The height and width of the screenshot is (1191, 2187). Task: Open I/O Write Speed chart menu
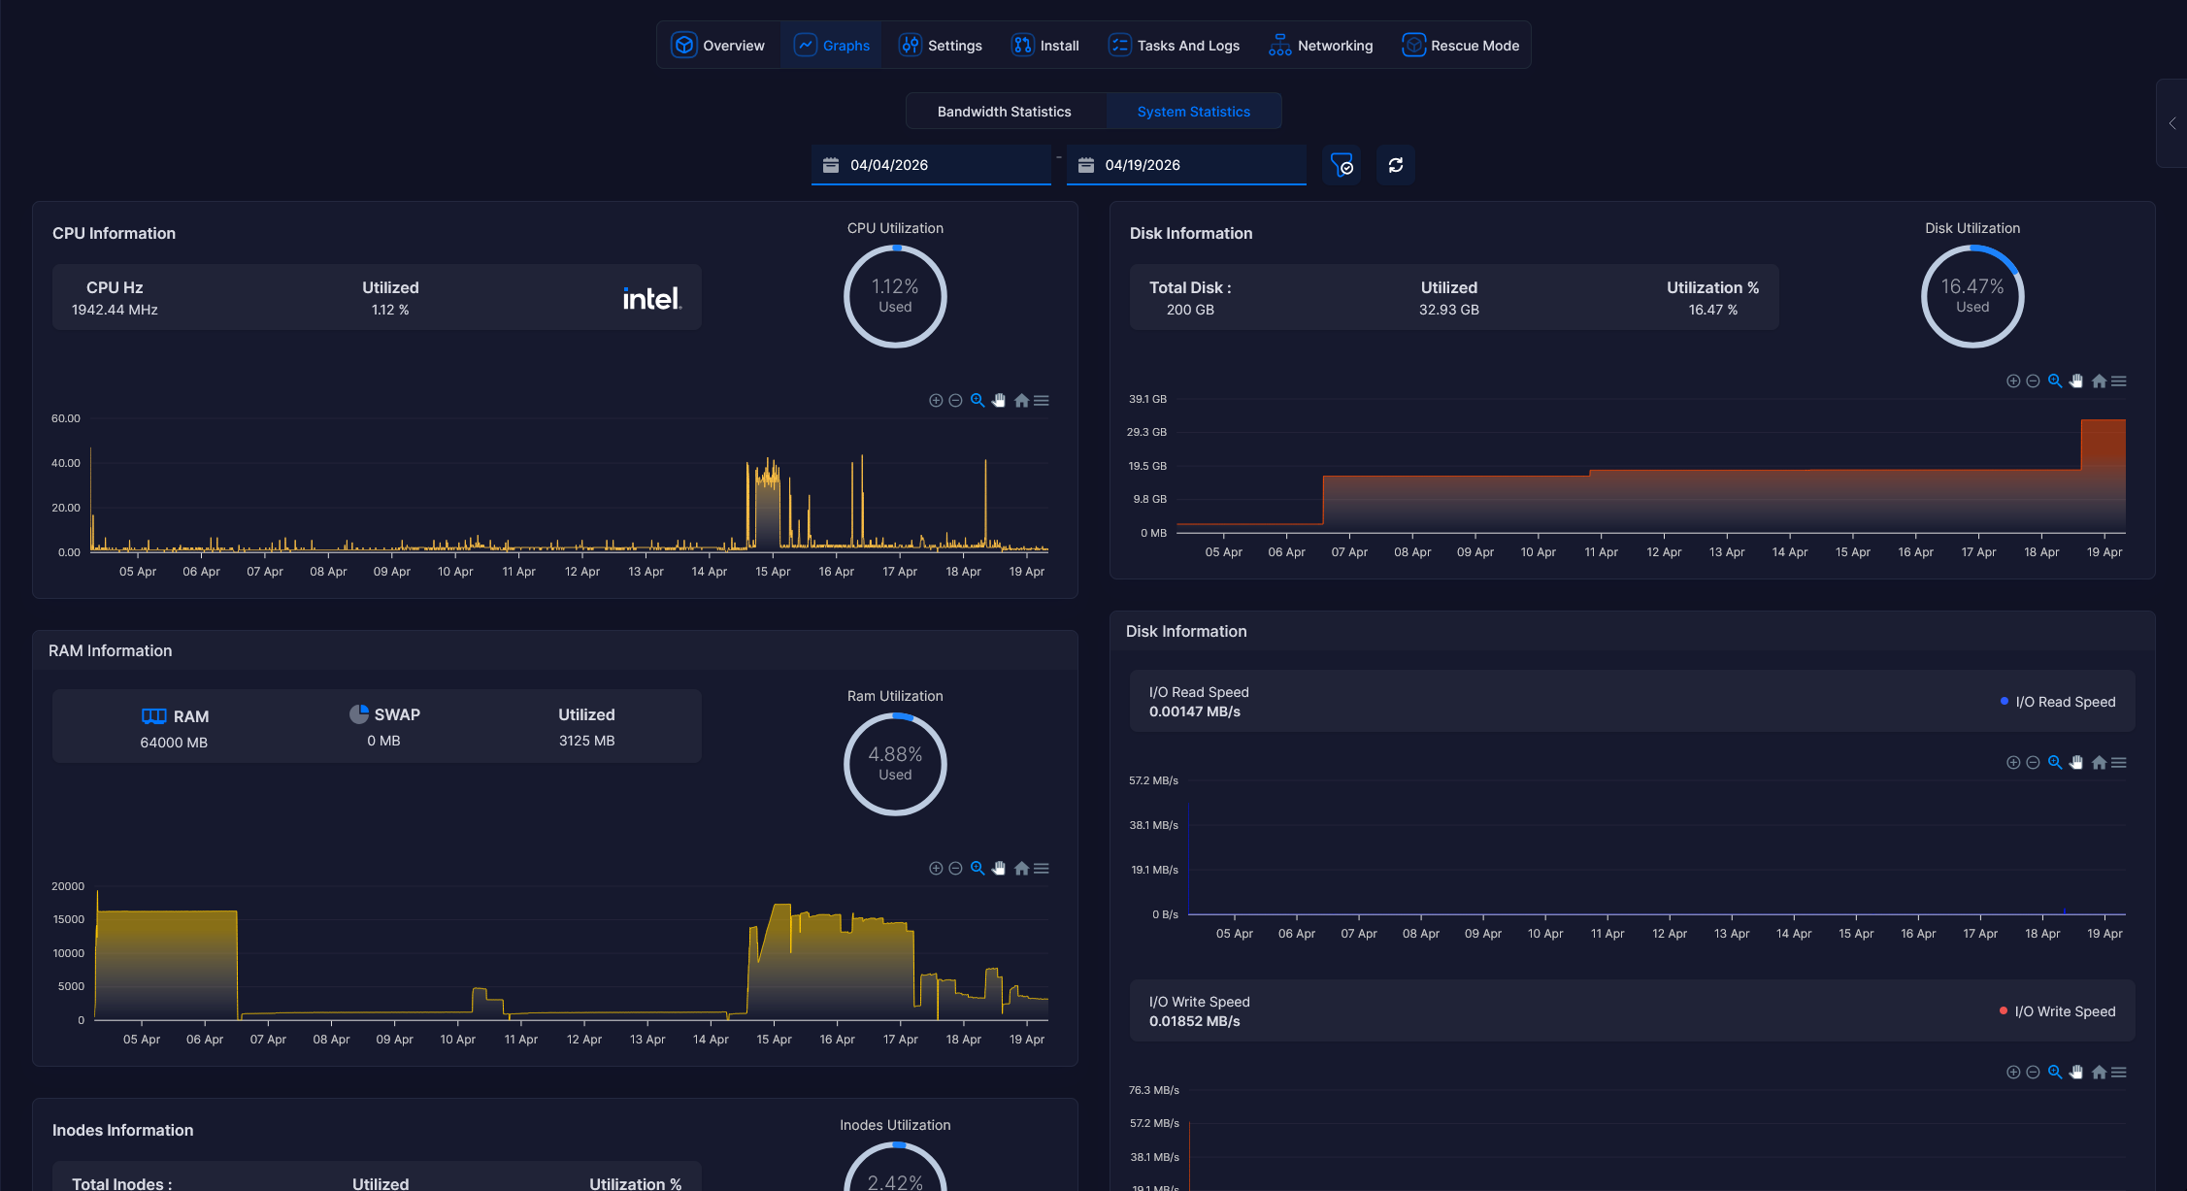click(x=2119, y=1073)
